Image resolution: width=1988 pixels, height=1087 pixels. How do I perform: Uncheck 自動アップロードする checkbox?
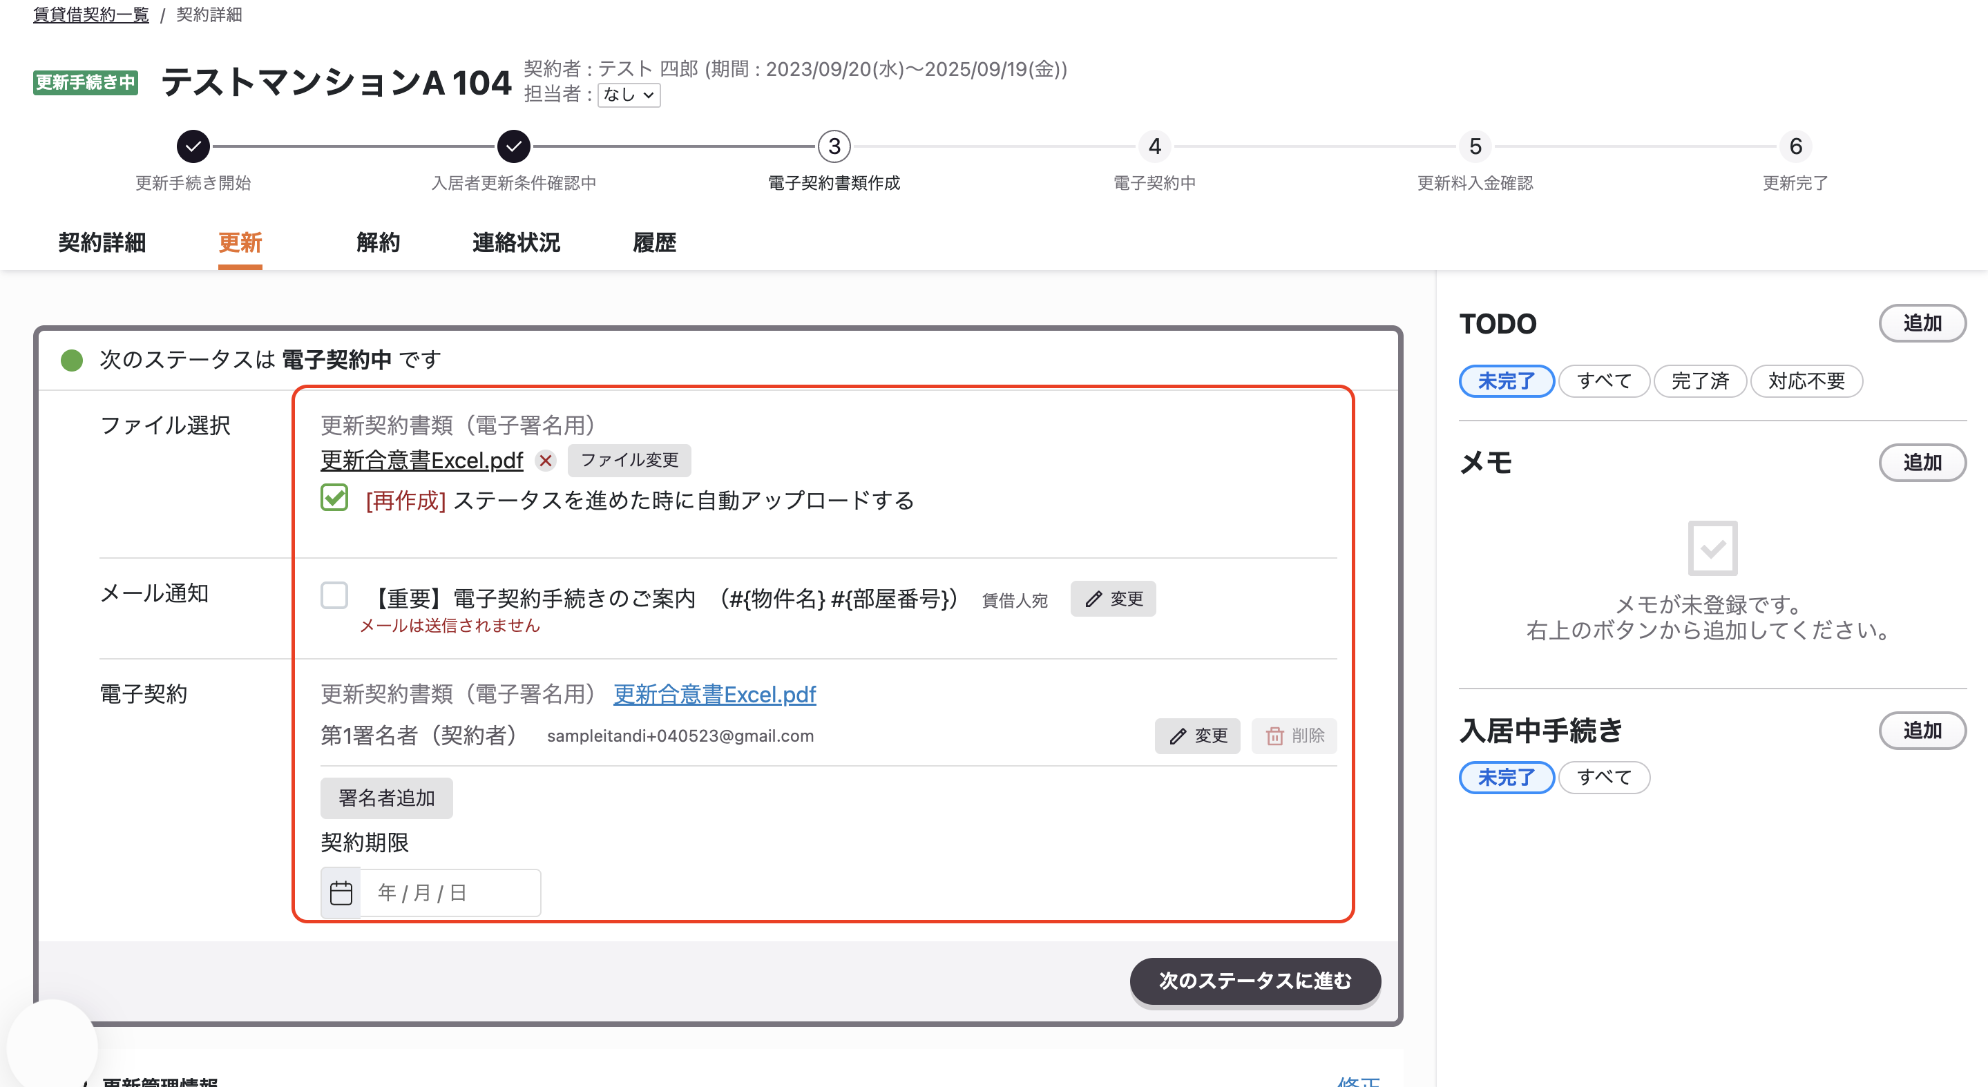tap(334, 499)
